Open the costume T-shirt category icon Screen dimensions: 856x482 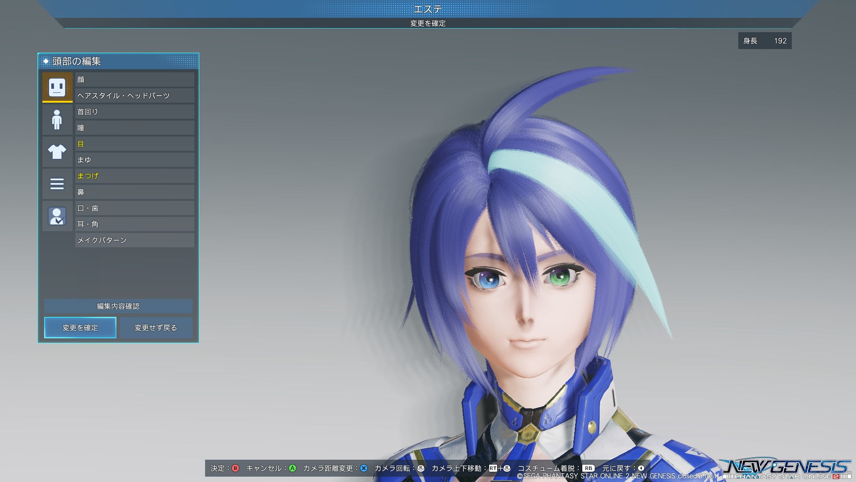57,152
